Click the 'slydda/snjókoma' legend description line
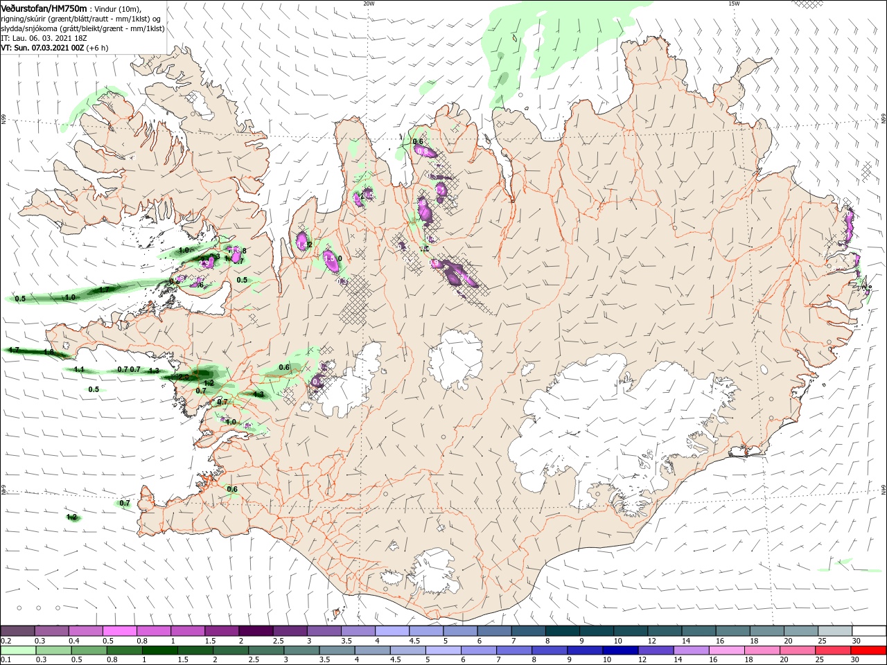887x665 pixels. point(82,28)
